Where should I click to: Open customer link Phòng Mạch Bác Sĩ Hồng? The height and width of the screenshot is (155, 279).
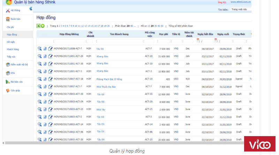pyautogui.click(x=109, y=79)
